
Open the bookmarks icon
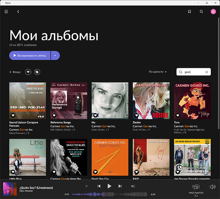point(189,12)
